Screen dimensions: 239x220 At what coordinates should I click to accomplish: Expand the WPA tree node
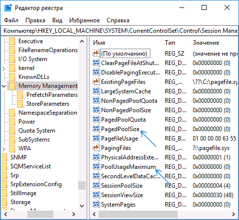pos(4,148)
